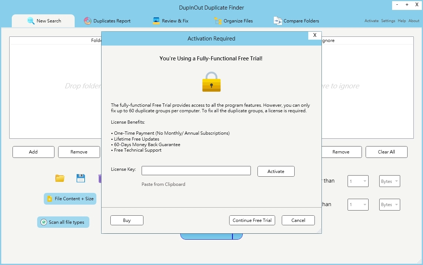Click the dialog resize grip corner
This screenshot has height=265, width=423.
(319, 231)
